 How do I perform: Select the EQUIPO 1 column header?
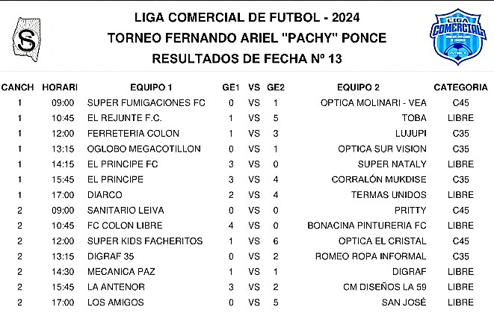tap(151, 87)
